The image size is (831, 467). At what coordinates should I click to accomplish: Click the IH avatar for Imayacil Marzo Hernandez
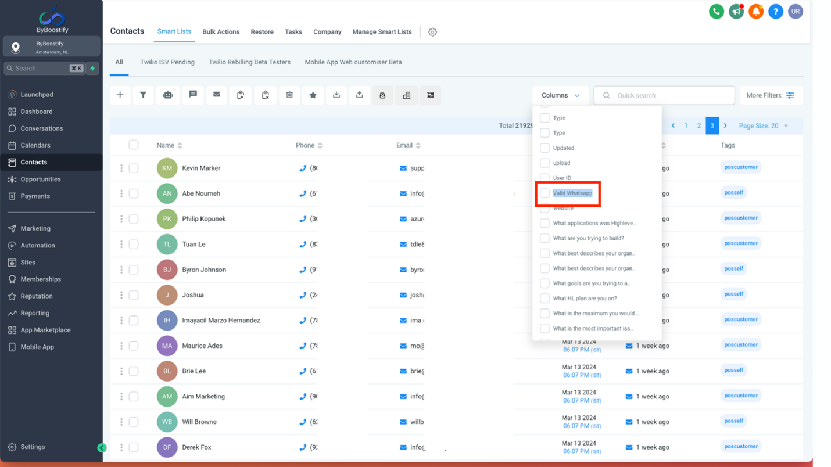coord(167,321)
